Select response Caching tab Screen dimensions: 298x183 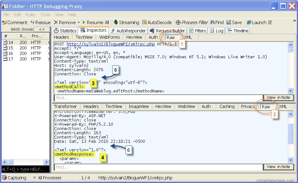[x=227, y=106]
